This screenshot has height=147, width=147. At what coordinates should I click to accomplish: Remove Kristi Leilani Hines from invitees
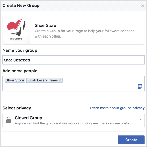pos(60,80)
